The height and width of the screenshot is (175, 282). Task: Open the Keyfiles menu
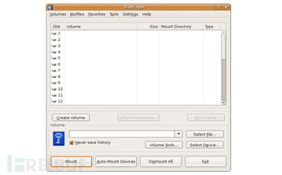tap(77, 14)
